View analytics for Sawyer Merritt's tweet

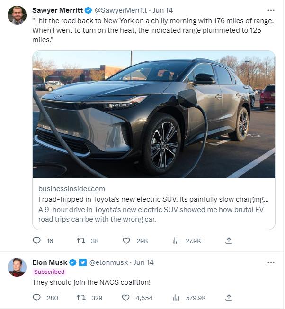[176, 241]
